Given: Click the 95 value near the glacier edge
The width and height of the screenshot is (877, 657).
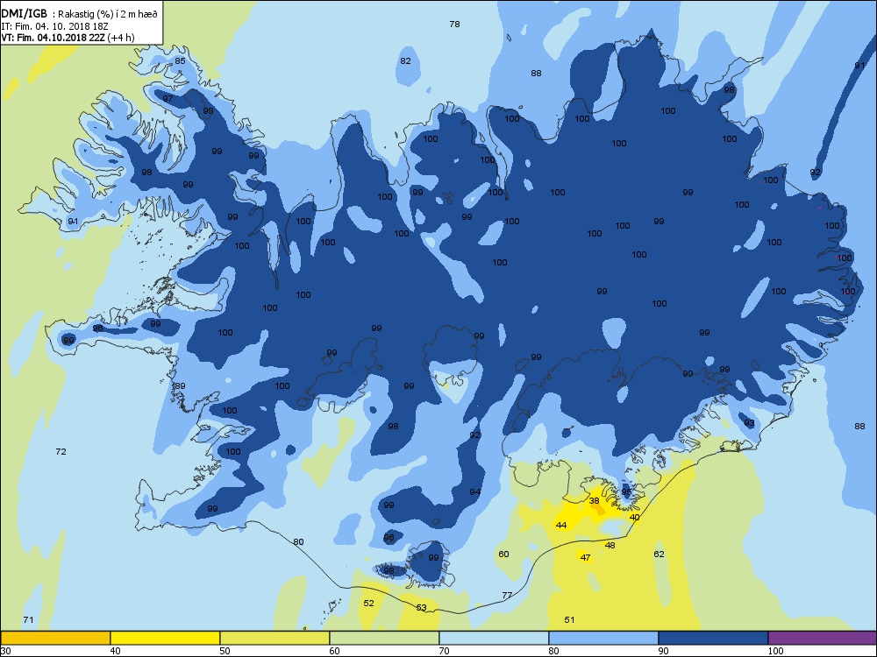Looking at the screenshot, I should 626,492.
